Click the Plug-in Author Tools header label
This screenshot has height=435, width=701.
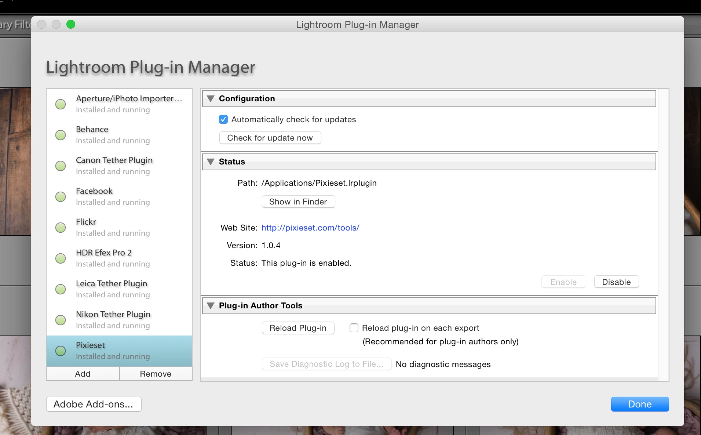pos(260,305)
